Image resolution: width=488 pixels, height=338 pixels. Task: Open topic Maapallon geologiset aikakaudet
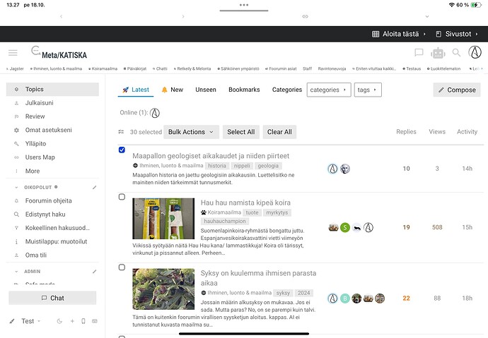tap(211, 156)
